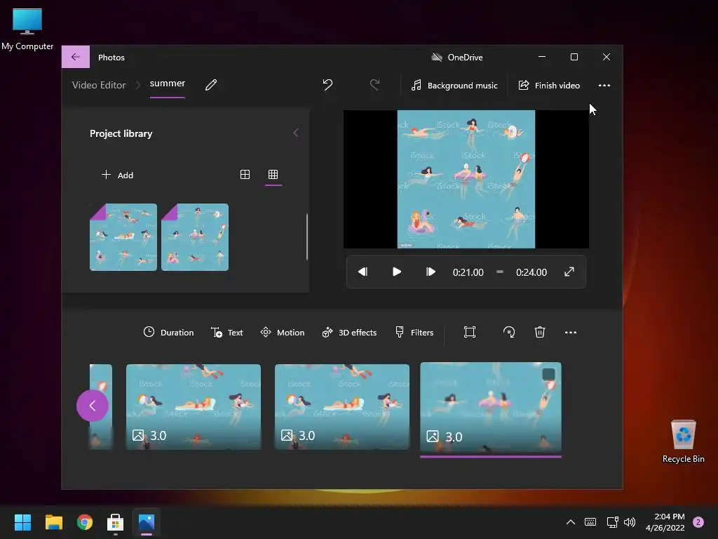Screen dimensions: 718x539
Task: Rotate the selected clip
Action: [509, 332]
